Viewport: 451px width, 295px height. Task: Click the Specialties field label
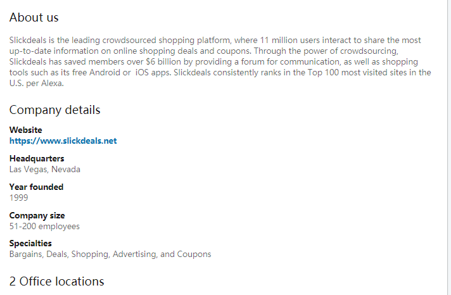(x=30, y=243)
